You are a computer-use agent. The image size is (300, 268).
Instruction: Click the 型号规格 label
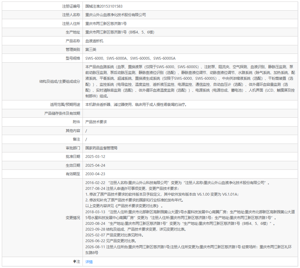pyautogui.click(x=73, y=58)
